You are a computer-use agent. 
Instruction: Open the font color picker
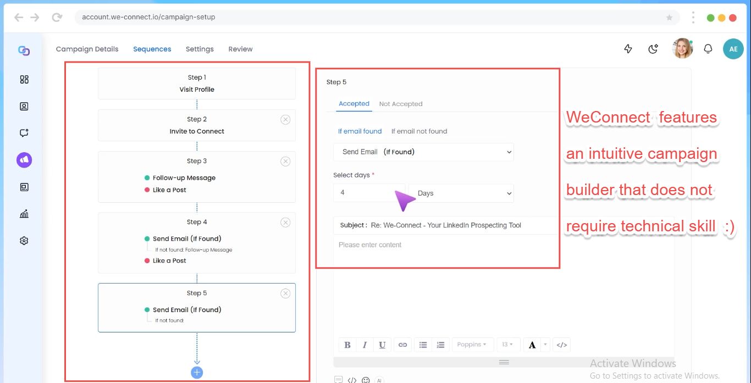(x=532, y=345)
